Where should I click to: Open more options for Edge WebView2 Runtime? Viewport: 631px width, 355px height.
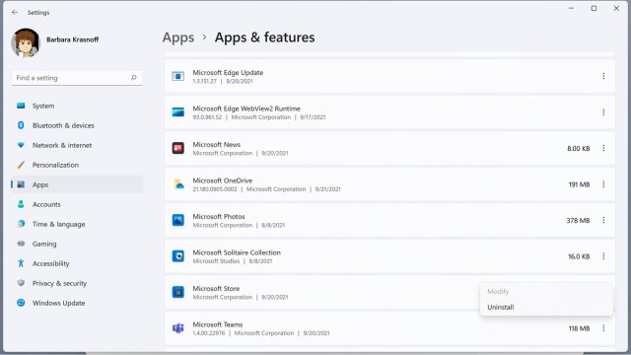[603, 112]
